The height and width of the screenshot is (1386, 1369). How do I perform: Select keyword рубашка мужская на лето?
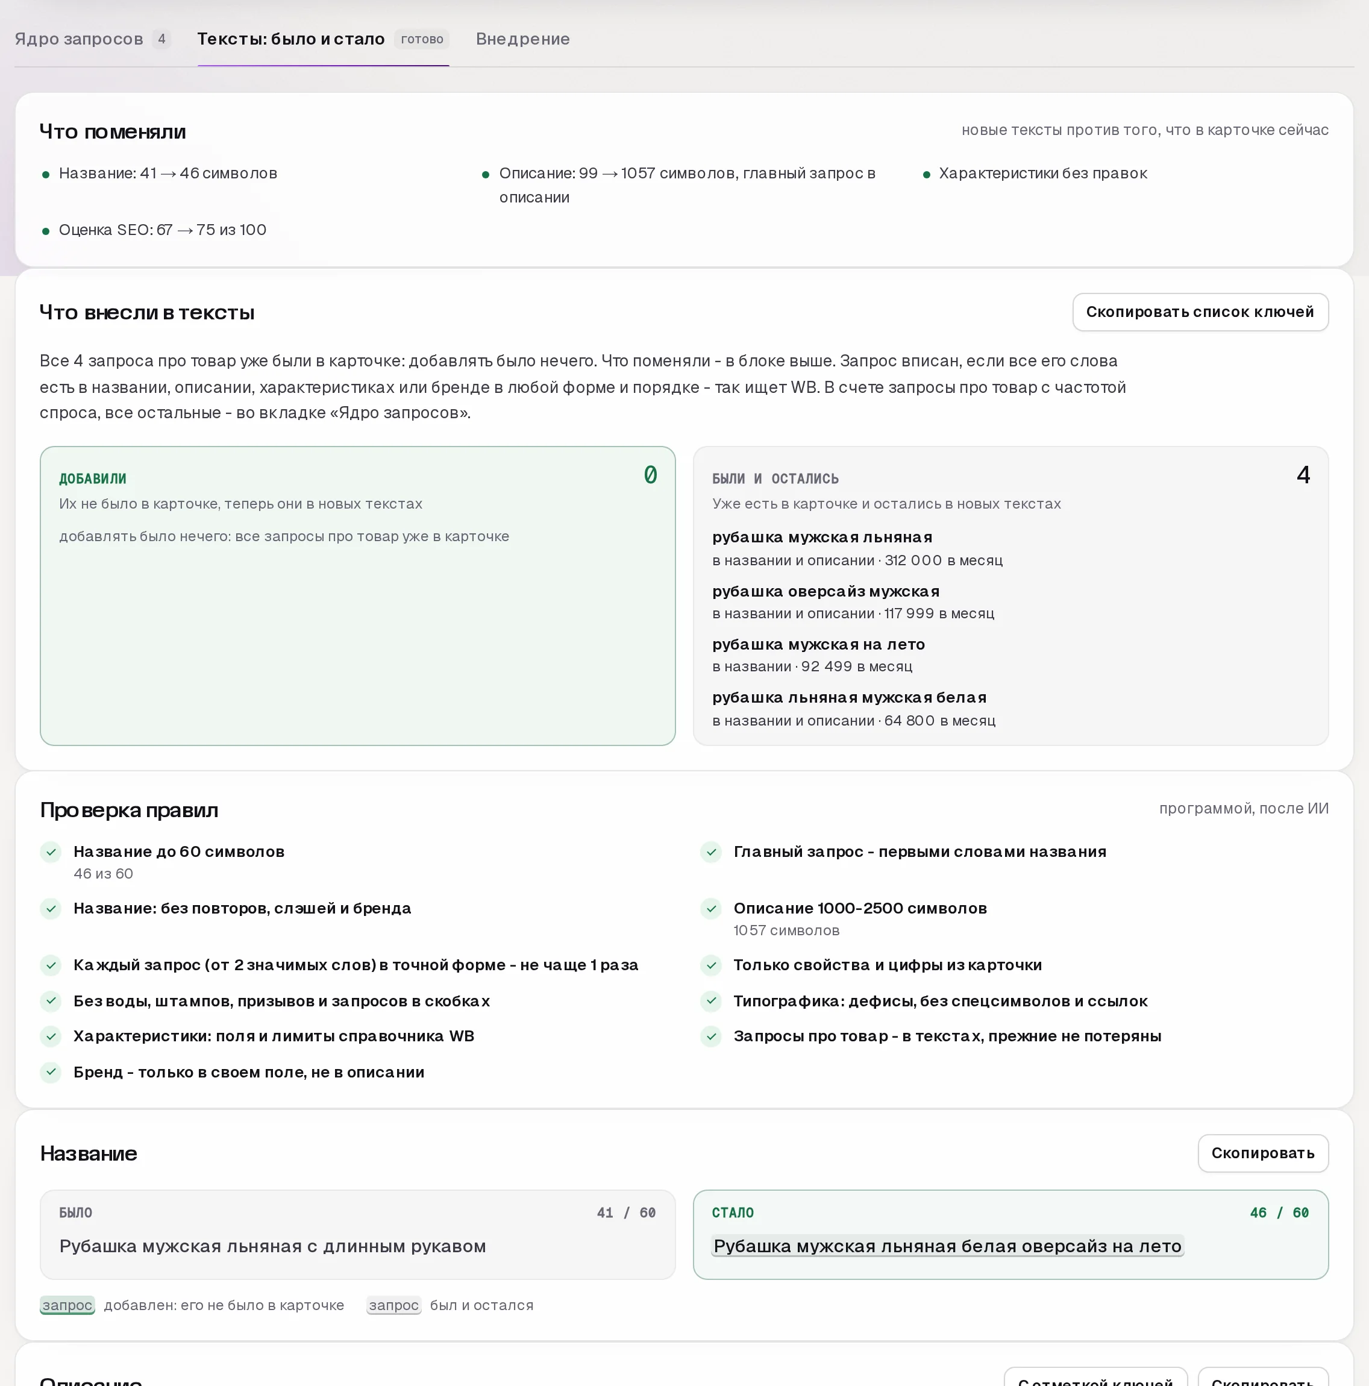(819, 644)
